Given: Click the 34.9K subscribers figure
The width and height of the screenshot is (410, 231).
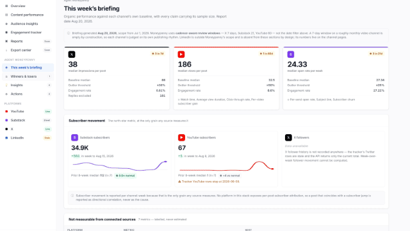Looking at the screenshot, I should click(x=80, y=148).
